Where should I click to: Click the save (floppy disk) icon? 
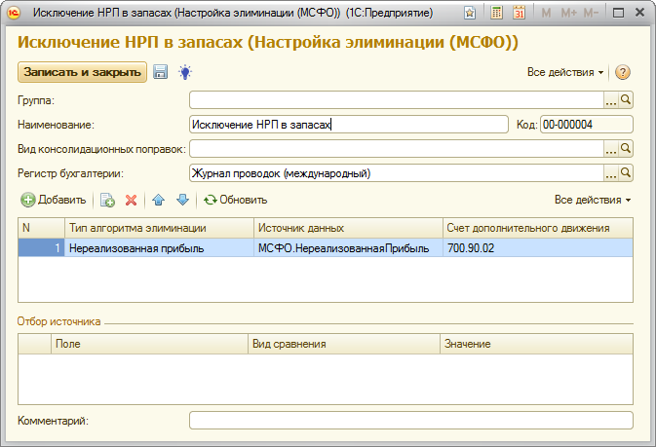pos(161,72)
